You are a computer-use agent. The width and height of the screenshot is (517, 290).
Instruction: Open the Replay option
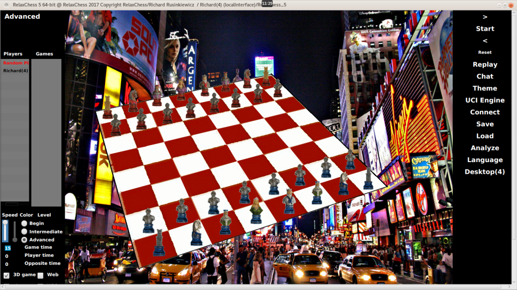pyautogui.click(x=485, y=64)
